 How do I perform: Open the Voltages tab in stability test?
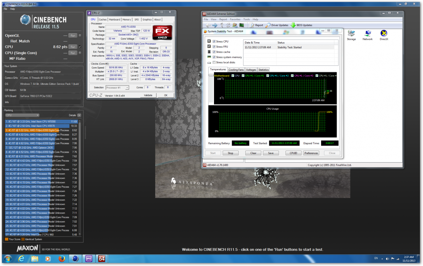(x=251, y=70)
